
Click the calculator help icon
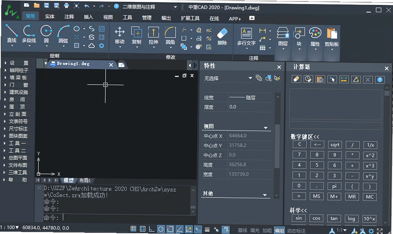click(x=380, y=80)
